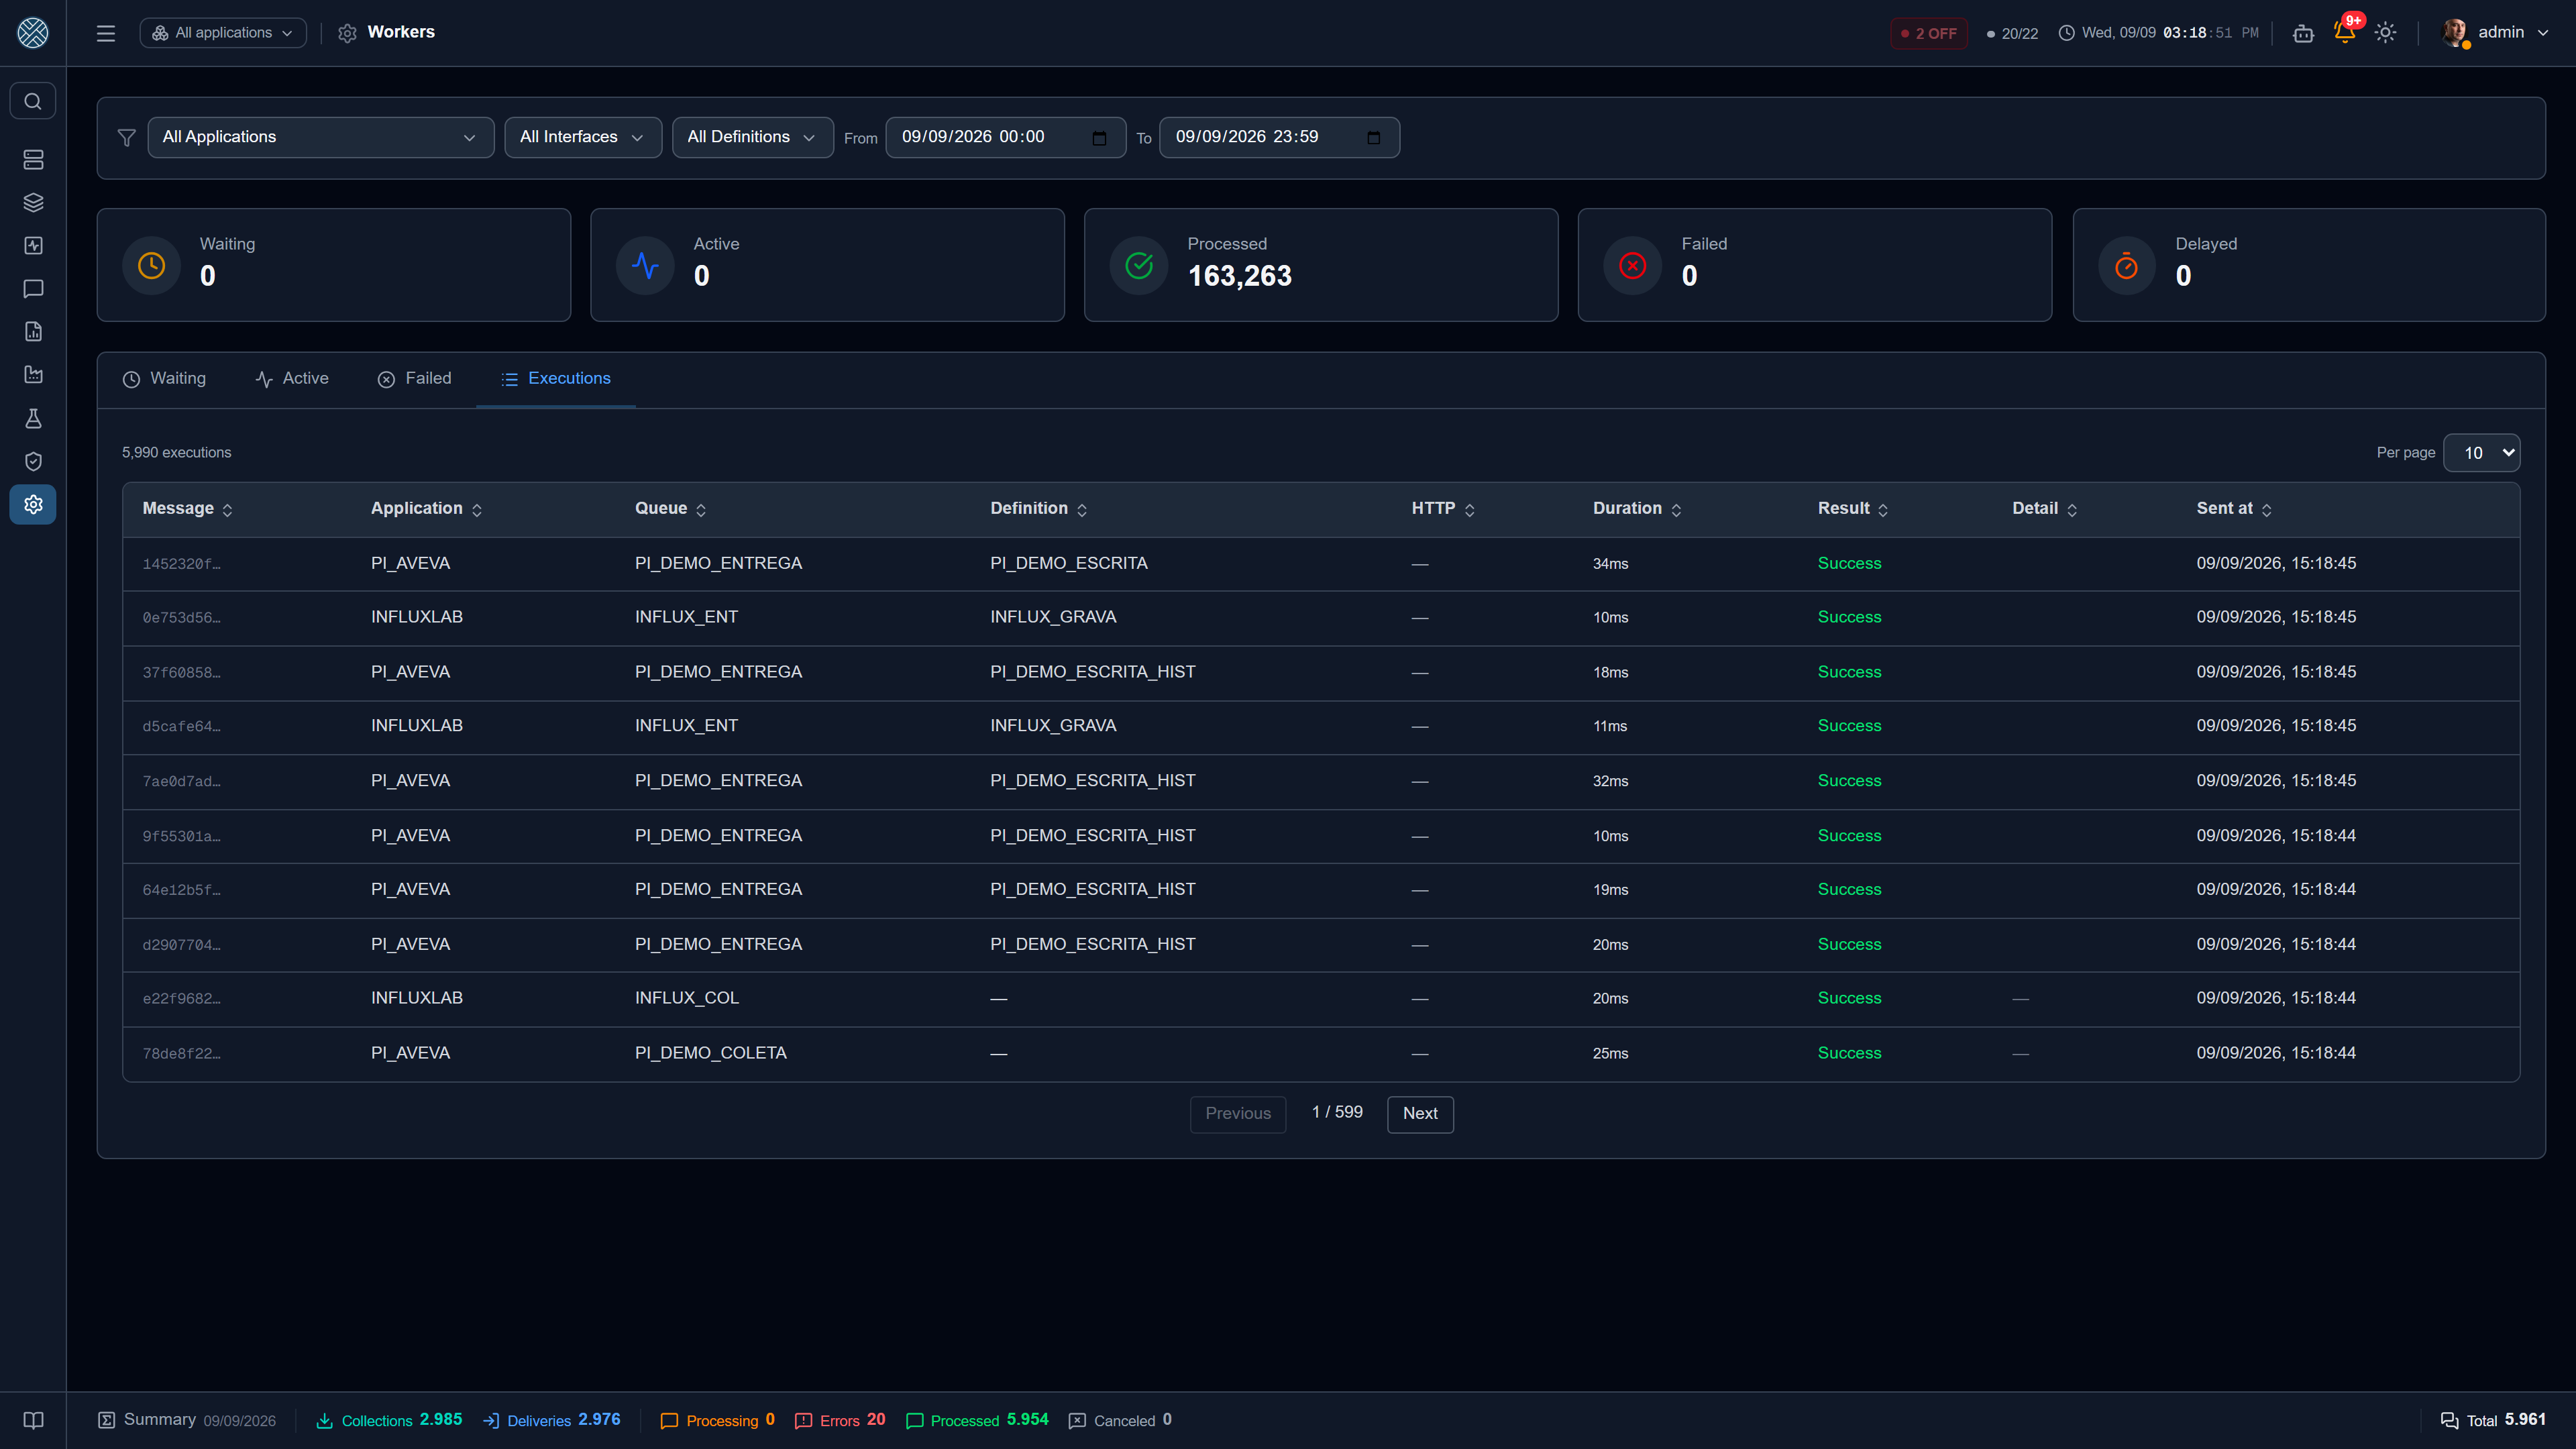
Task: Open the All Interfaces dropdown
Action: tap(583, 137)
